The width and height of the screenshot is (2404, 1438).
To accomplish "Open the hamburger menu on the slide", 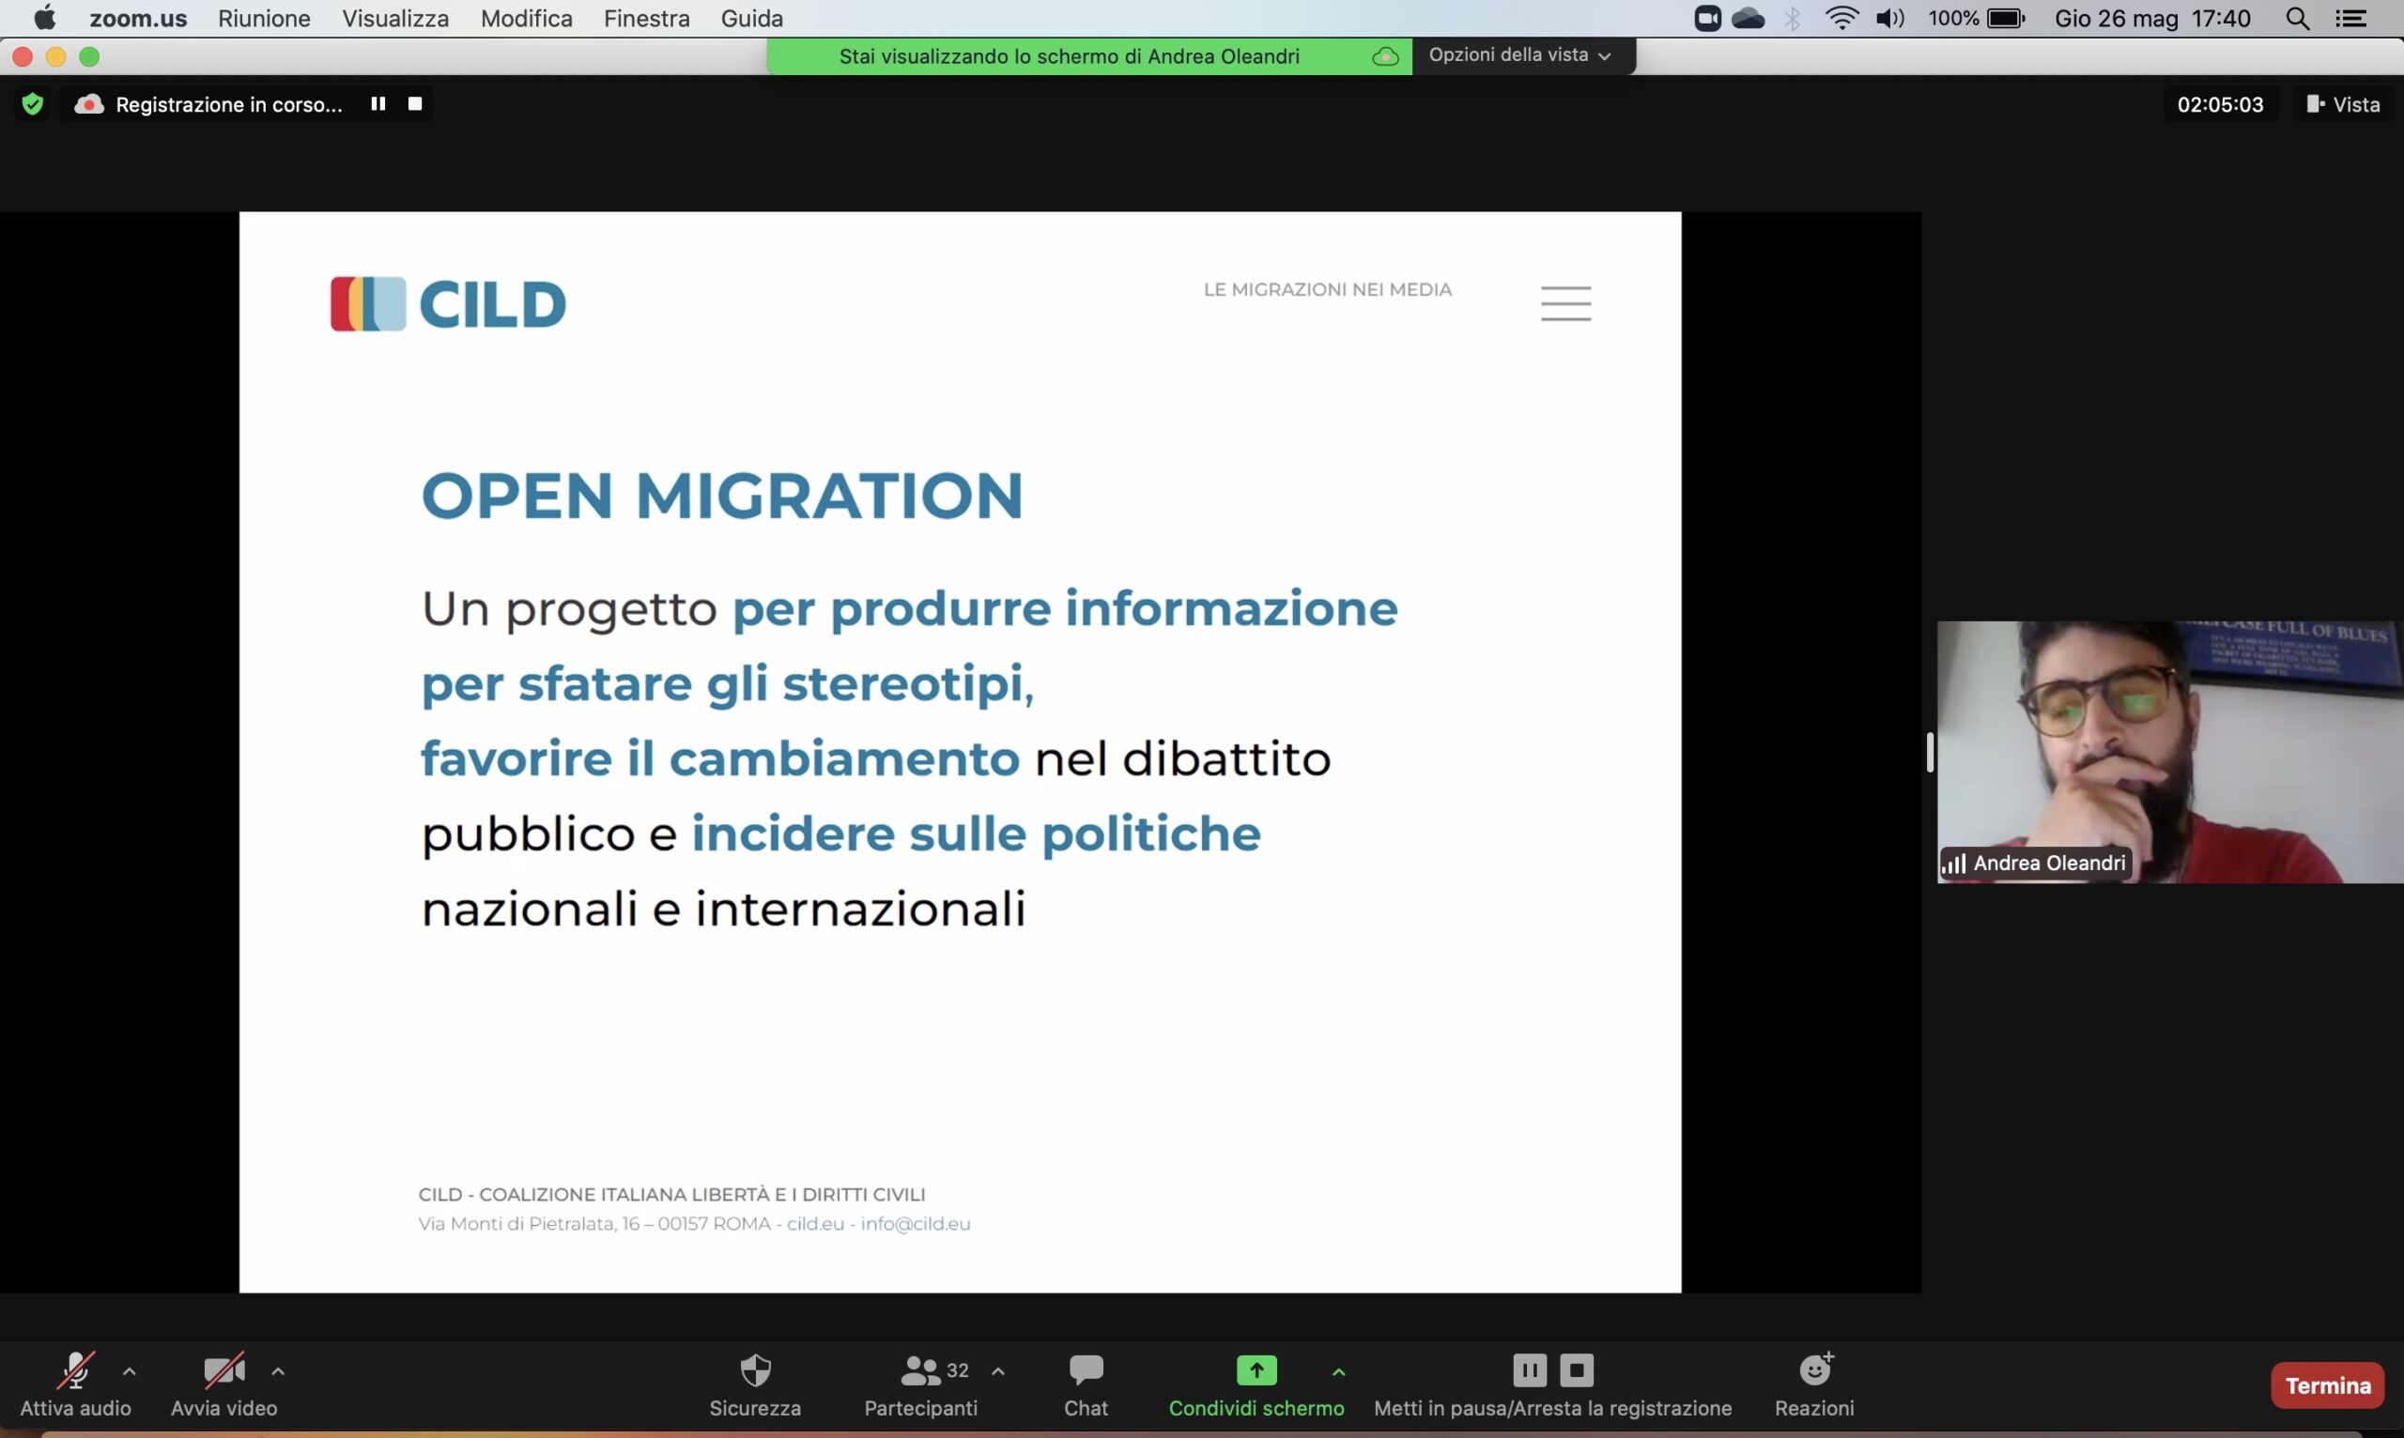I will point(1565,303).
